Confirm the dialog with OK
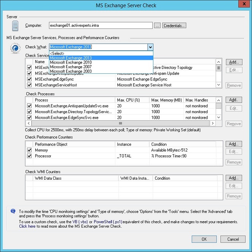This screenshot has width=252, height=252. tap(204, 239)
